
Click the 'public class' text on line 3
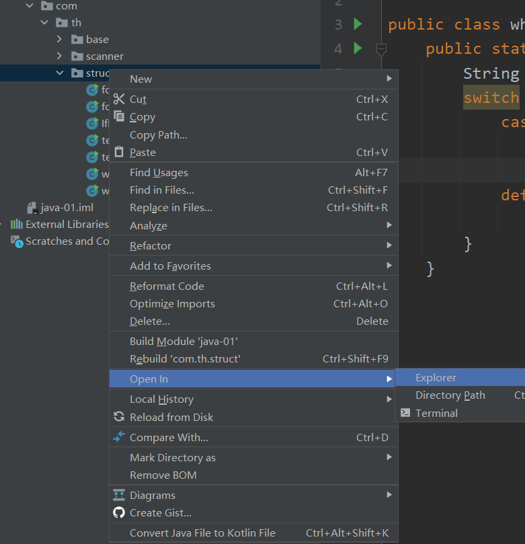(444, 25)
